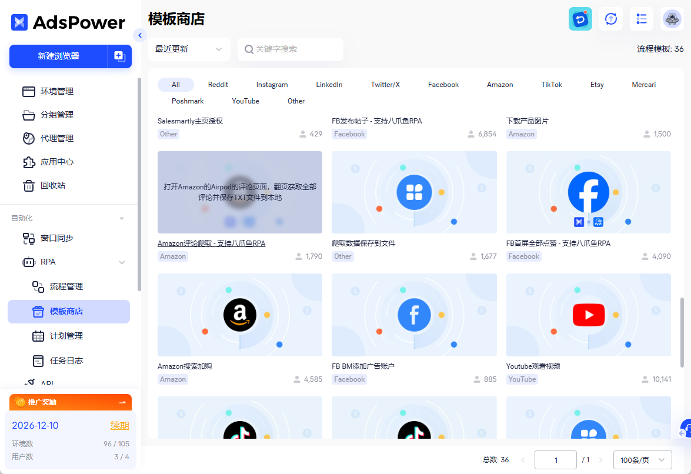Open the FB BM添加广告账户 template thumbnail
This screenshot has width=691, height=474.
414,315
